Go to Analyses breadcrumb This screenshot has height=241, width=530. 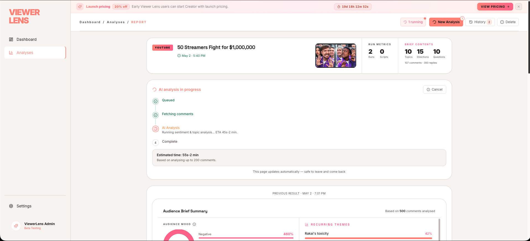point(116,22)
